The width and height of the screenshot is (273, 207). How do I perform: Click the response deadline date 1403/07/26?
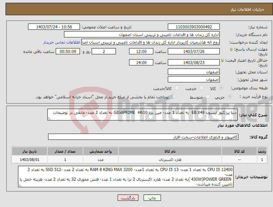(194, 51)
